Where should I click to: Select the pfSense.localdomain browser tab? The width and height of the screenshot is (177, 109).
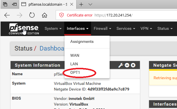(x=48, y=4)
